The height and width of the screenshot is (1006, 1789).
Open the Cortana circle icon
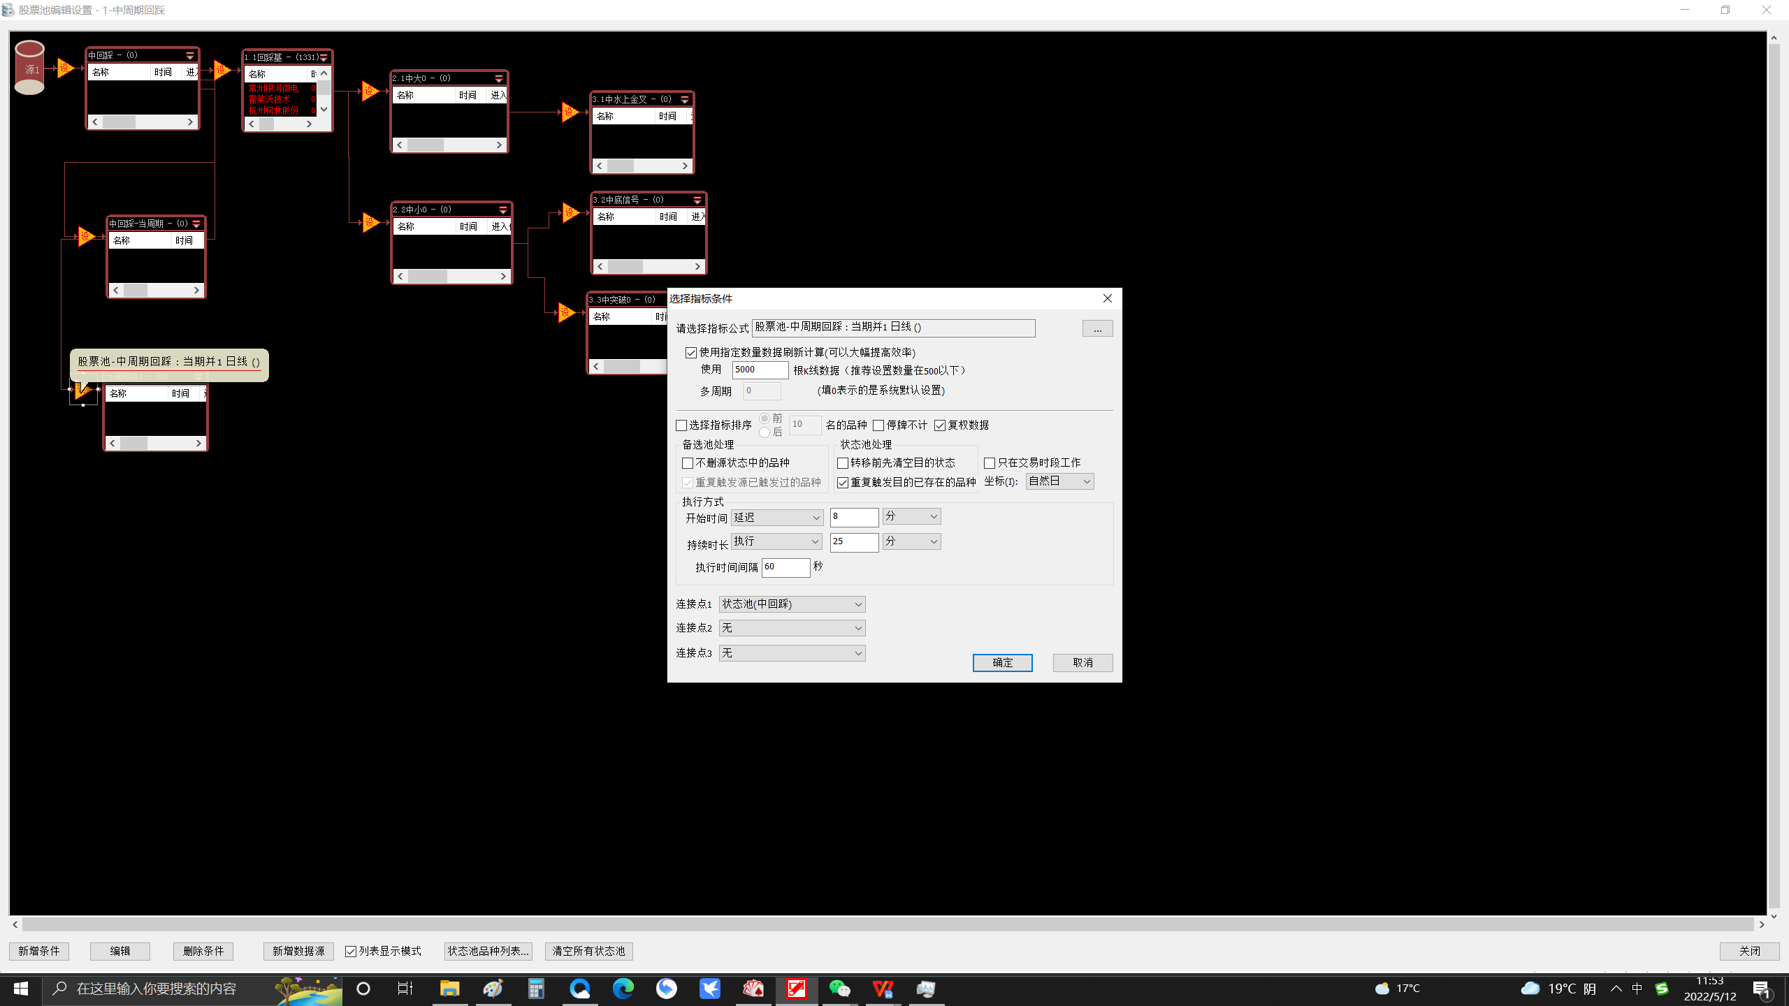pyautogui.click(x=363, y=989)
